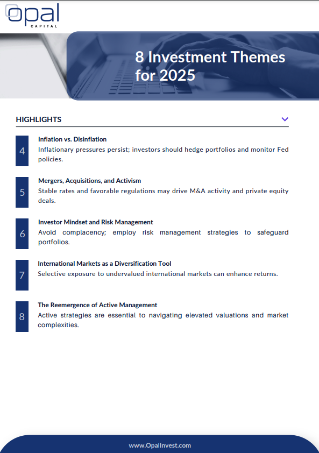Click 'Inflation vs. Disinflation' heading
The width and height of the screenshot is (319, 453).
(72, 139)
